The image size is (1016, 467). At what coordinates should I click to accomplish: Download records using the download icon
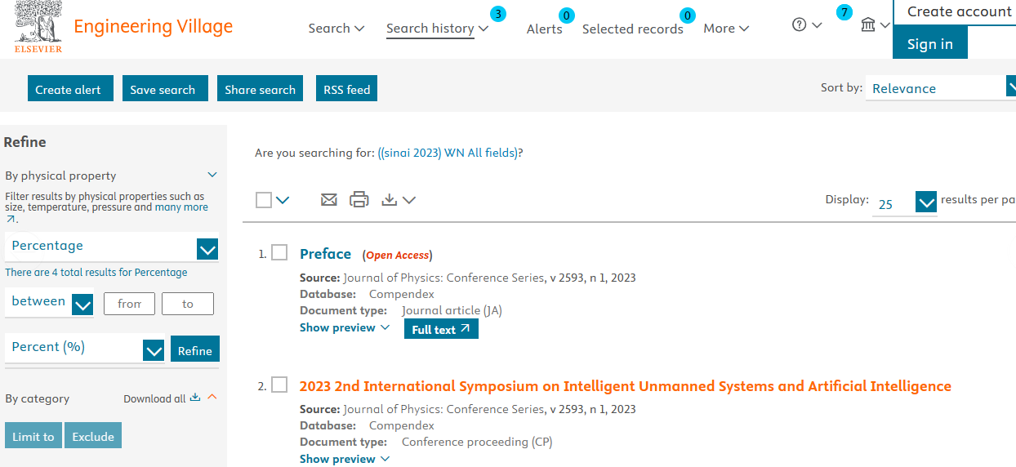pos(390,199)
